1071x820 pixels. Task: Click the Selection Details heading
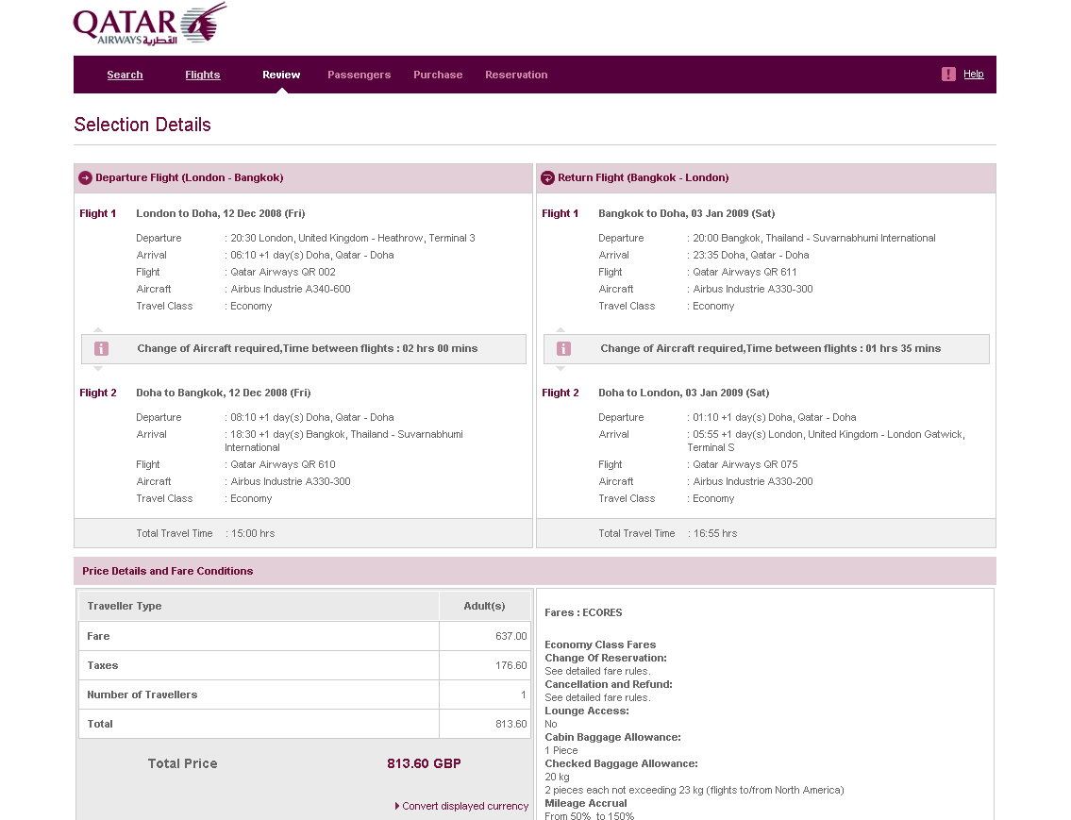(x=142, y=125)
